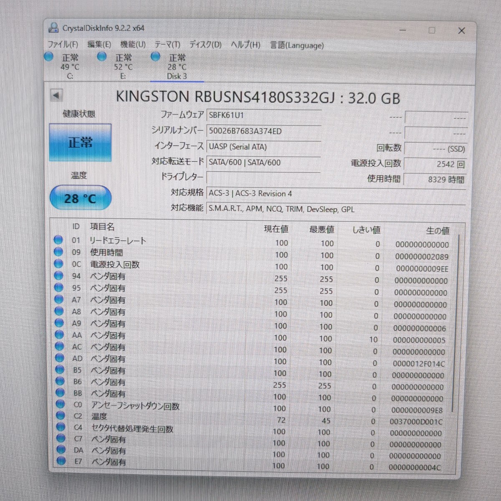Click the CrystalDiskInfo application icon in title bar

coord(53,28)
